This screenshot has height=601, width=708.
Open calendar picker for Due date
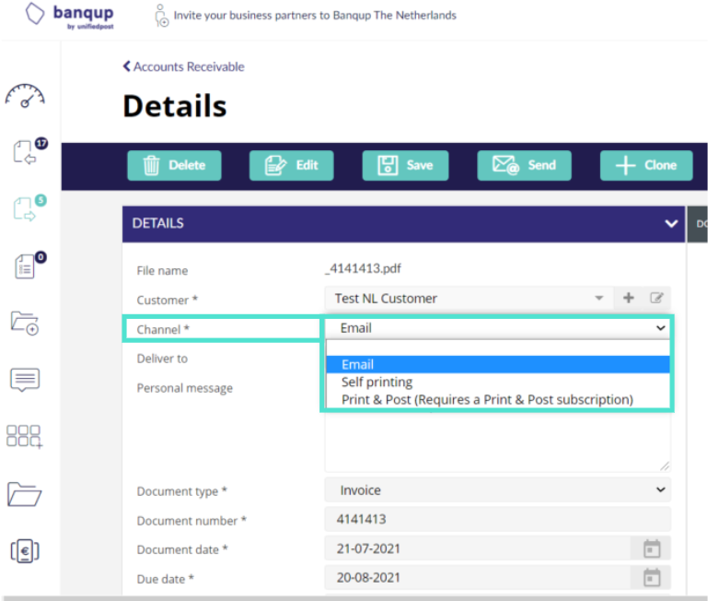pos(652,577)
